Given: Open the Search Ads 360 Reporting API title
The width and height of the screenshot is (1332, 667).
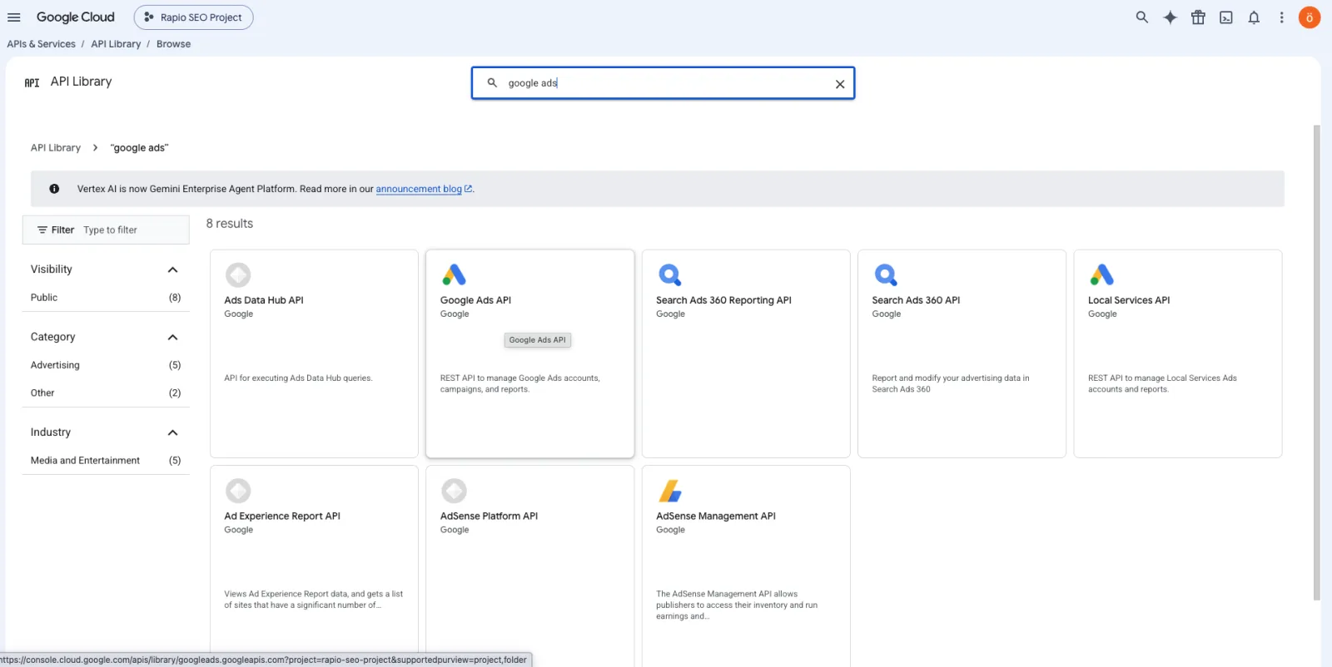Looking at the screenshot, I should (723, 300).
